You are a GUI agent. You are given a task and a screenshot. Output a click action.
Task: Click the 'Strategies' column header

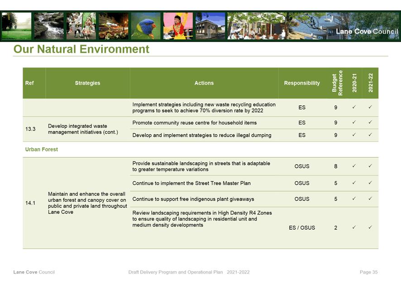pos(87,83)
